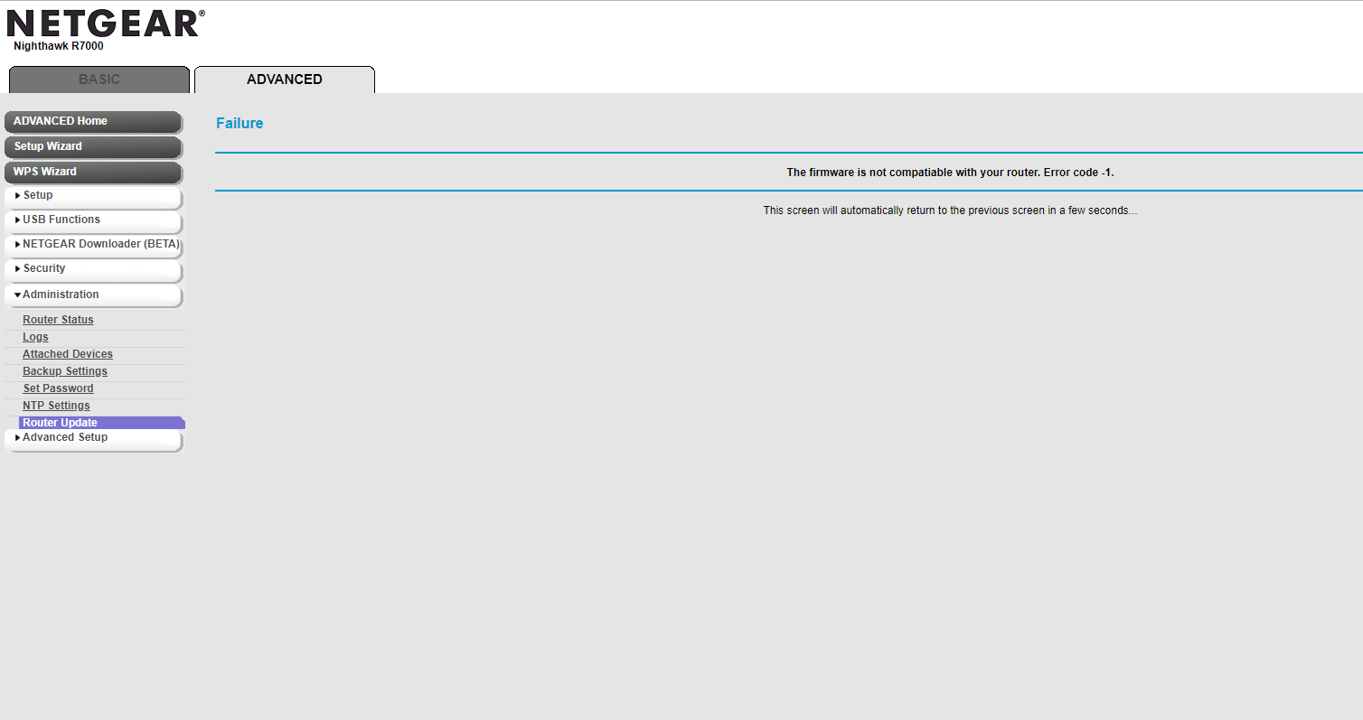Image resolution: width=1363 pixels, height=720 pixels.
Task: Go to Backup Settings
Action: click(x=65, y=371)
